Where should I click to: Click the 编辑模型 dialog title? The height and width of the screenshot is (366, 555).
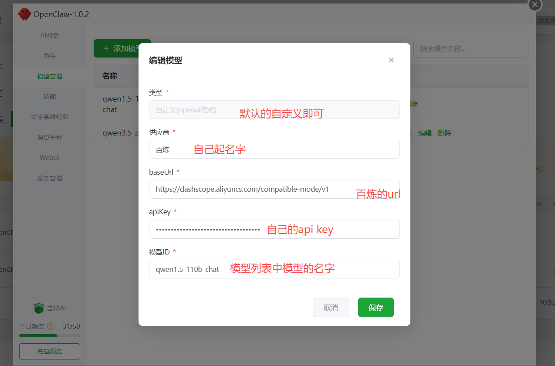pos(166,61)
